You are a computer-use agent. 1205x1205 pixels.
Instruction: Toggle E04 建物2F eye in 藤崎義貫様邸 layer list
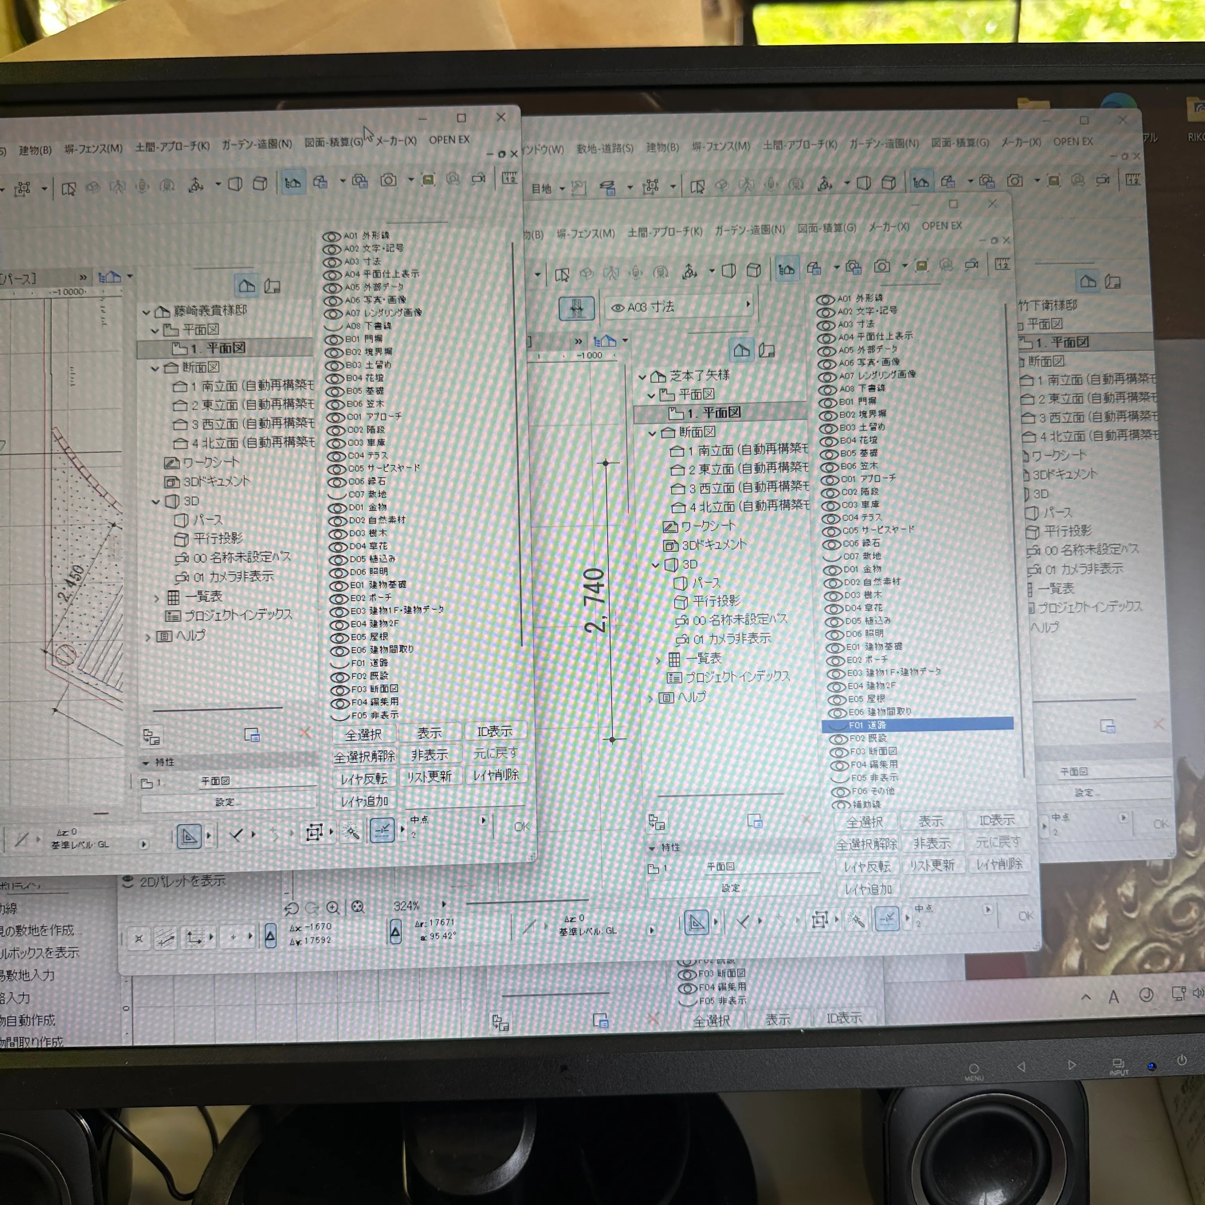(x=339, y=624)
